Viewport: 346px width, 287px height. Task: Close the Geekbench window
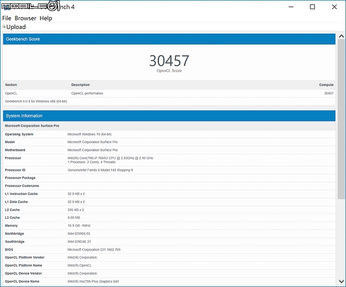334,7
